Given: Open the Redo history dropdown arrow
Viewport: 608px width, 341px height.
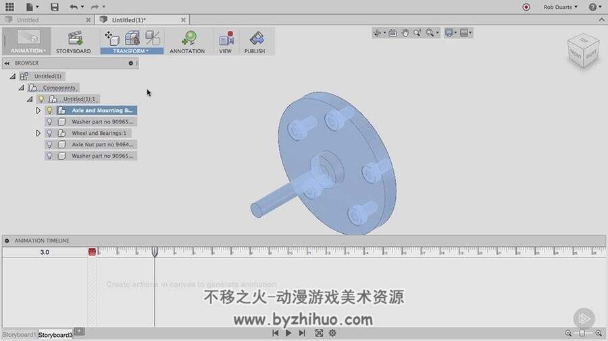Looking at the screenshot, I should [x=103, y=7].
